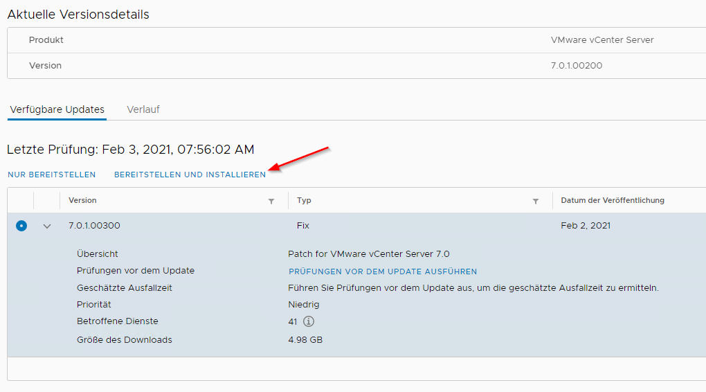Open the Version column filter icon
706x392 pixels.
(271, 201)
